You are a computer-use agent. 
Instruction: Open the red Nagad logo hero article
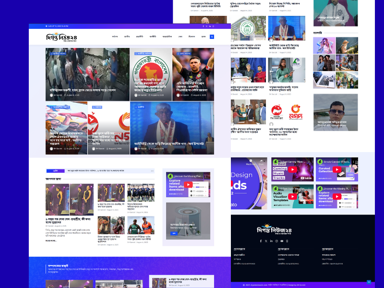(x=109, y=128)
